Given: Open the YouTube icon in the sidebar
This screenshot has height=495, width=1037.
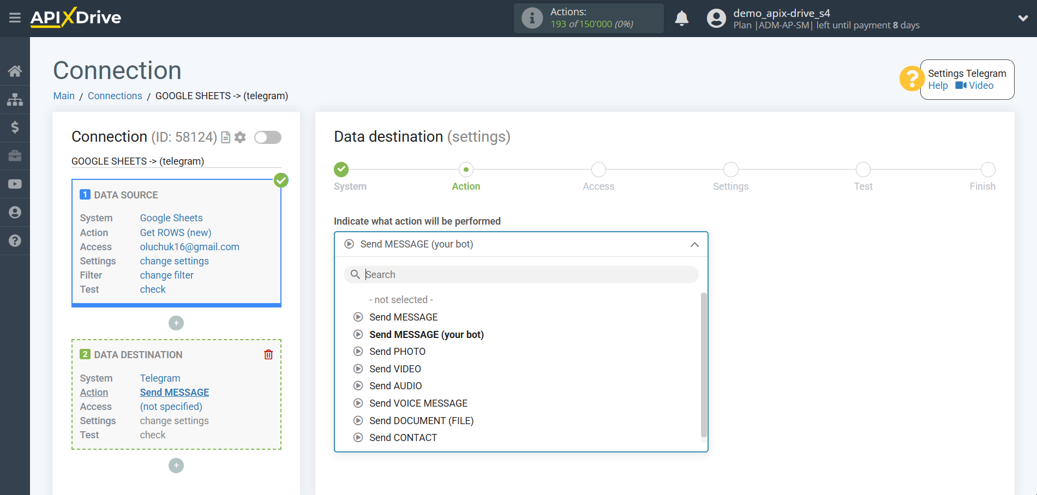Looking at the screenshot, I should pyautogui.click(x=15, y=183).
